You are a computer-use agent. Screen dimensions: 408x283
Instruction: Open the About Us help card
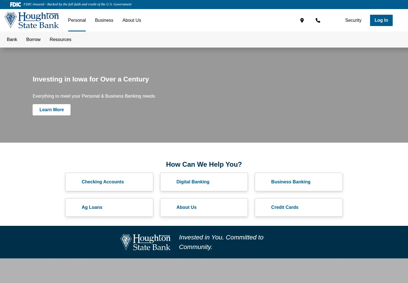(204, 207)
